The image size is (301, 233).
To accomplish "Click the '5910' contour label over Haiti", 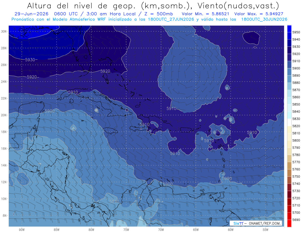I will point(144,124).
